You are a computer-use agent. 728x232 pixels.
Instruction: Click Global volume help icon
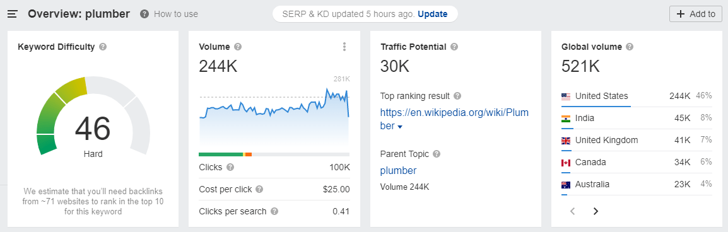(630, 47)
